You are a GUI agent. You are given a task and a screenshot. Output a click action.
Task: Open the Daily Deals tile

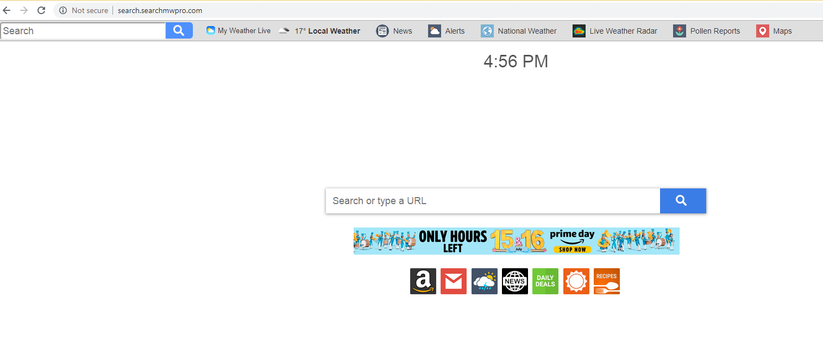pos(545,281)
